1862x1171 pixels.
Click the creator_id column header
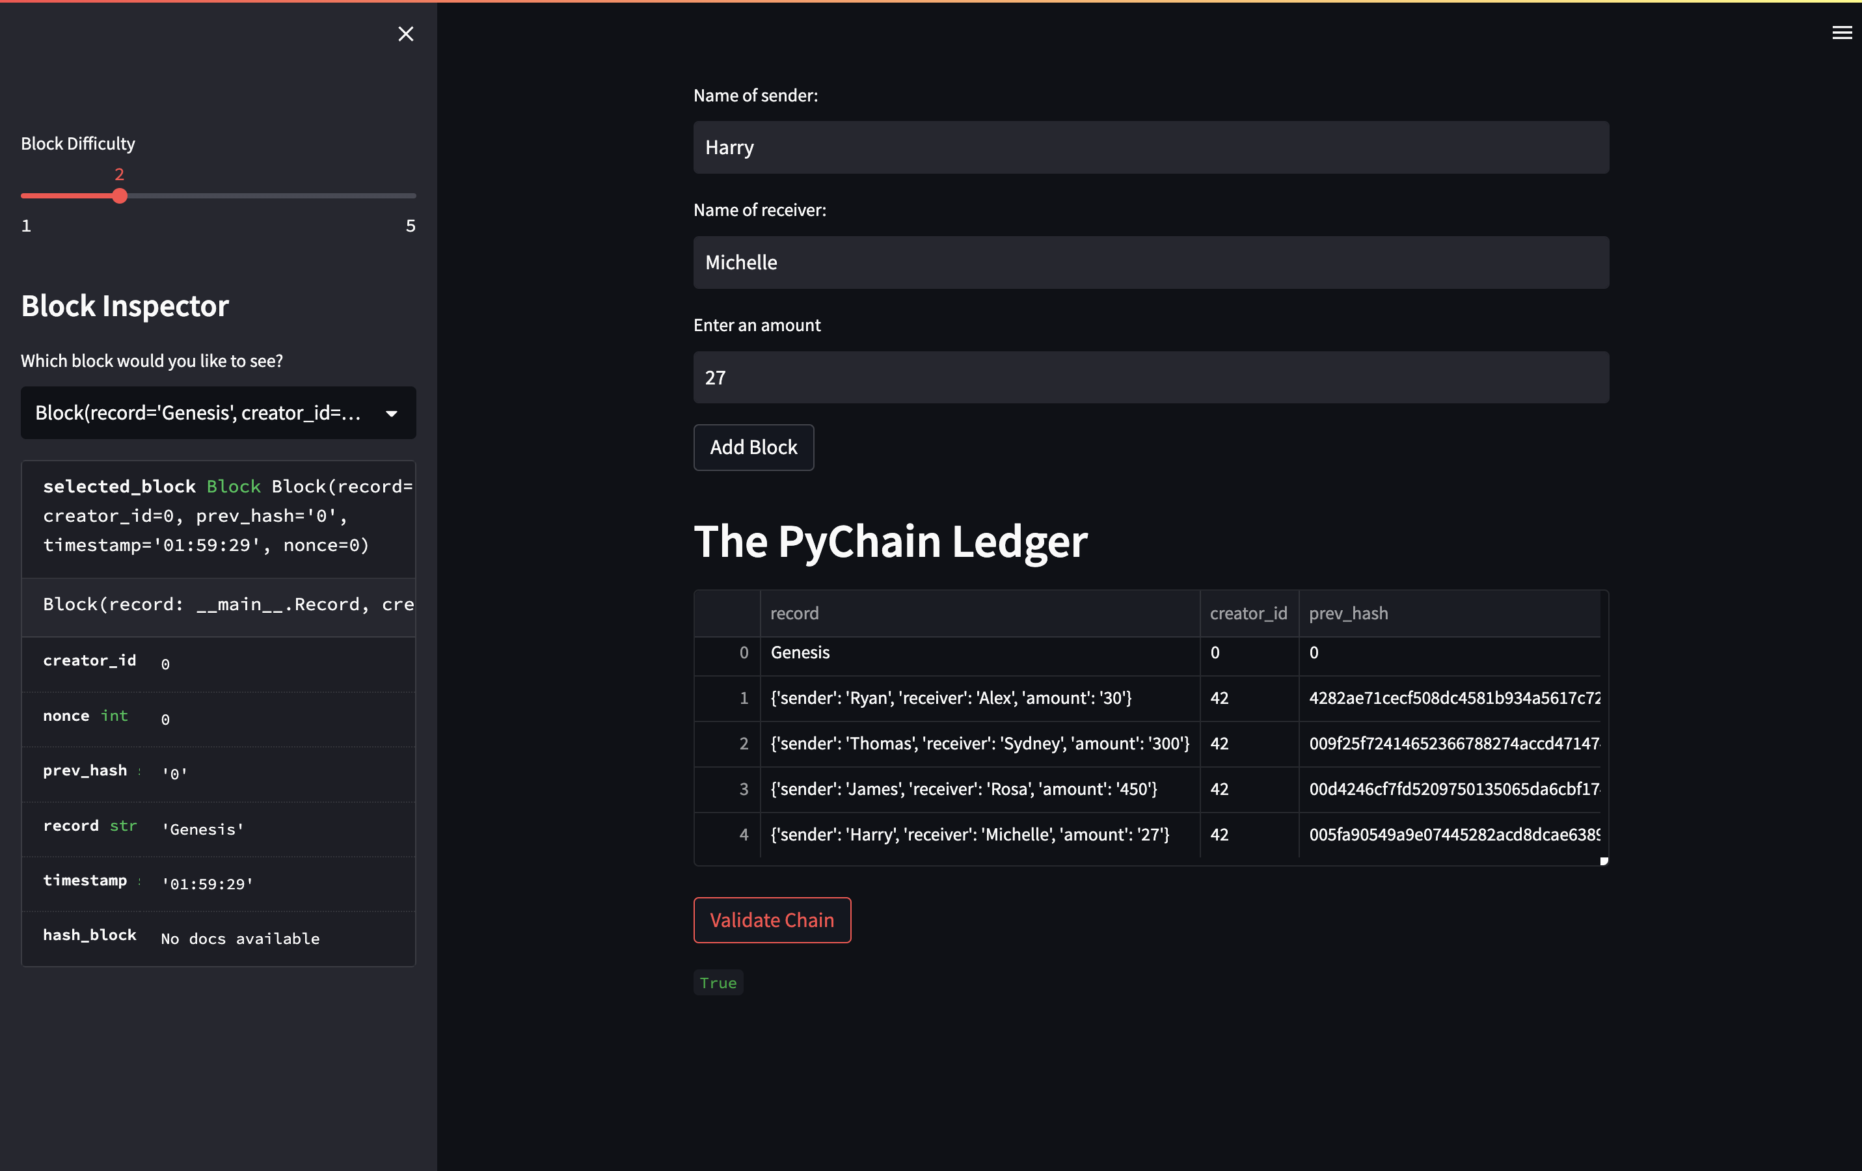click(x=1248, y=613)
